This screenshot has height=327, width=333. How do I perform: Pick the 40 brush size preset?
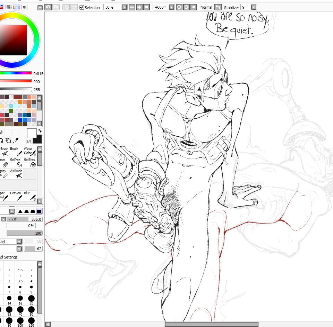tap(20, 311)
